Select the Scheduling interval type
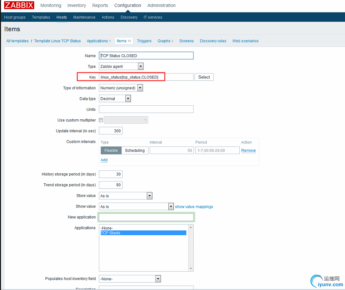The image size is (345, 290). 135,151
